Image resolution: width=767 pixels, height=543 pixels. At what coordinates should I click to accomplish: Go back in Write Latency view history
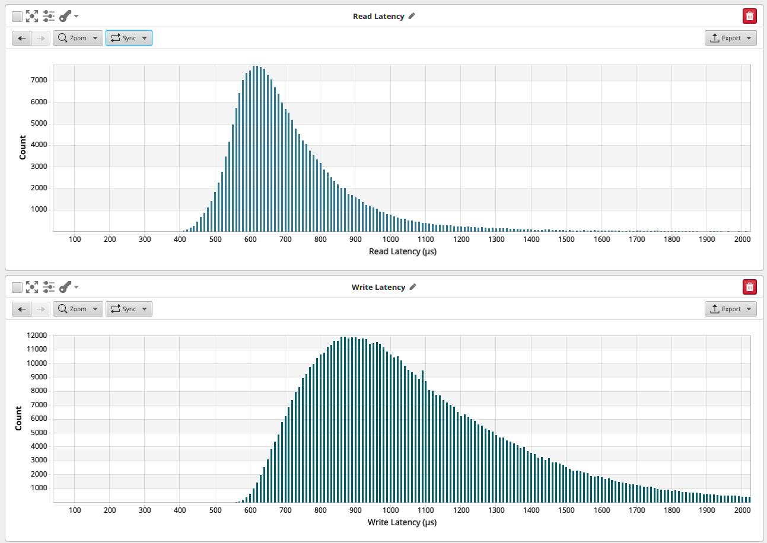22,309
